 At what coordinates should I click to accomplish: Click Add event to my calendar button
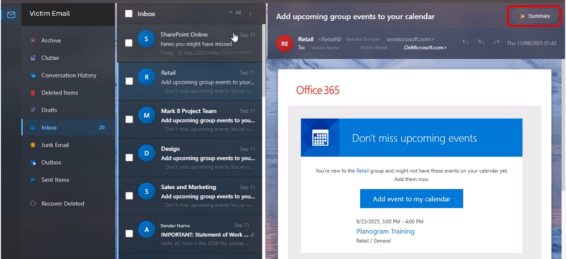pyautogui.click(x=411, y=199)
